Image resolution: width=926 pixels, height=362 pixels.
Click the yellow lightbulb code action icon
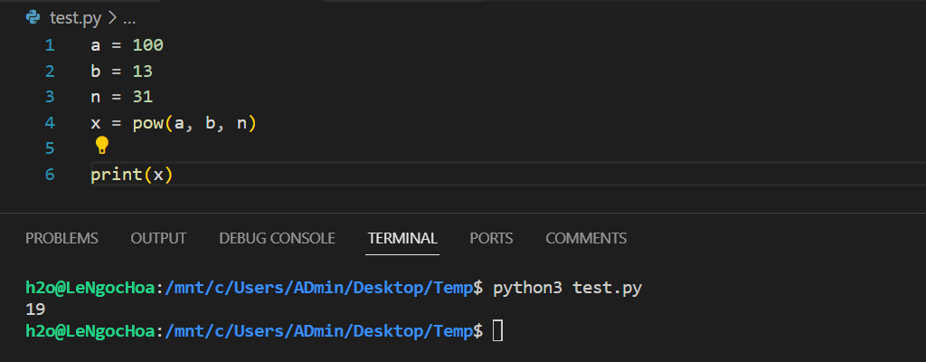[101, 145]
